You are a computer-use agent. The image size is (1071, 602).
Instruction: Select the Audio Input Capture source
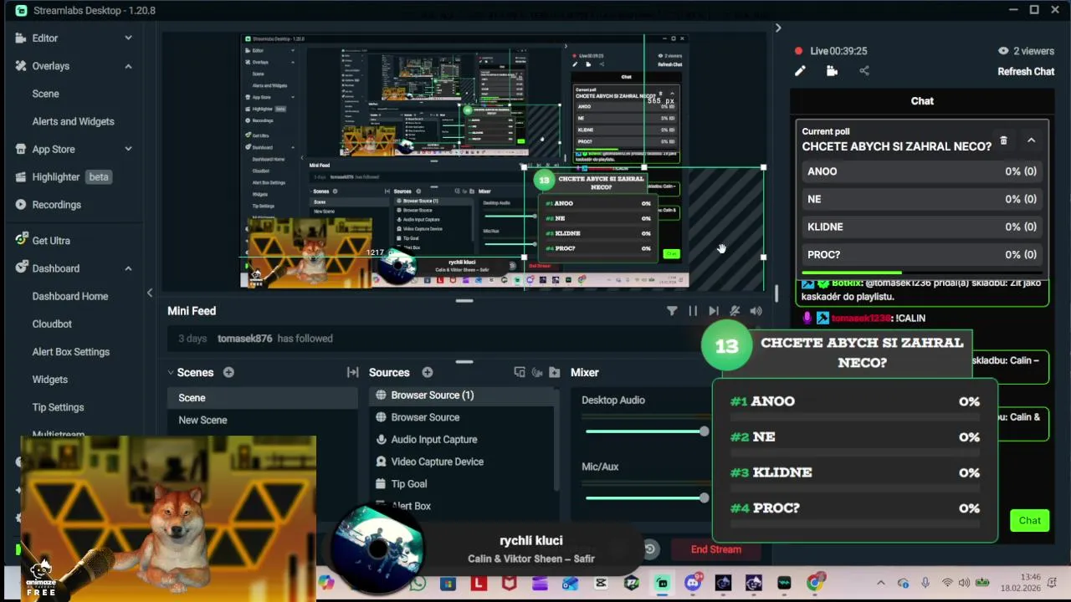[461, 439]
